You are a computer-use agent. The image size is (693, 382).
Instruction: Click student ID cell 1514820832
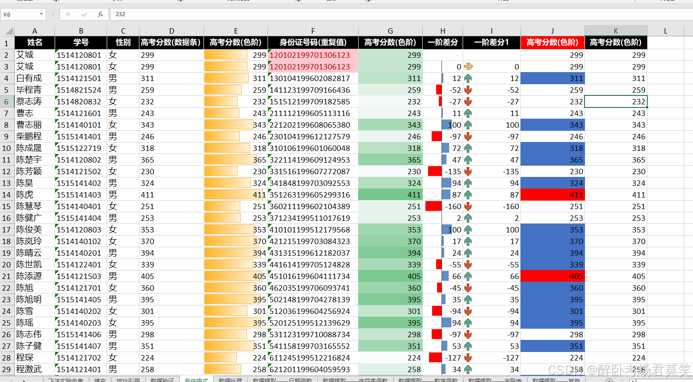pos(81,101)
